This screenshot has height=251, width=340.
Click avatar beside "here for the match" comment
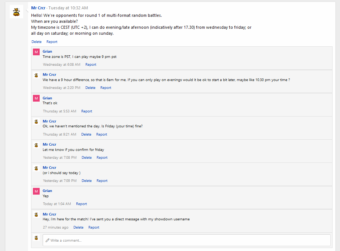[x=36, y=214]
